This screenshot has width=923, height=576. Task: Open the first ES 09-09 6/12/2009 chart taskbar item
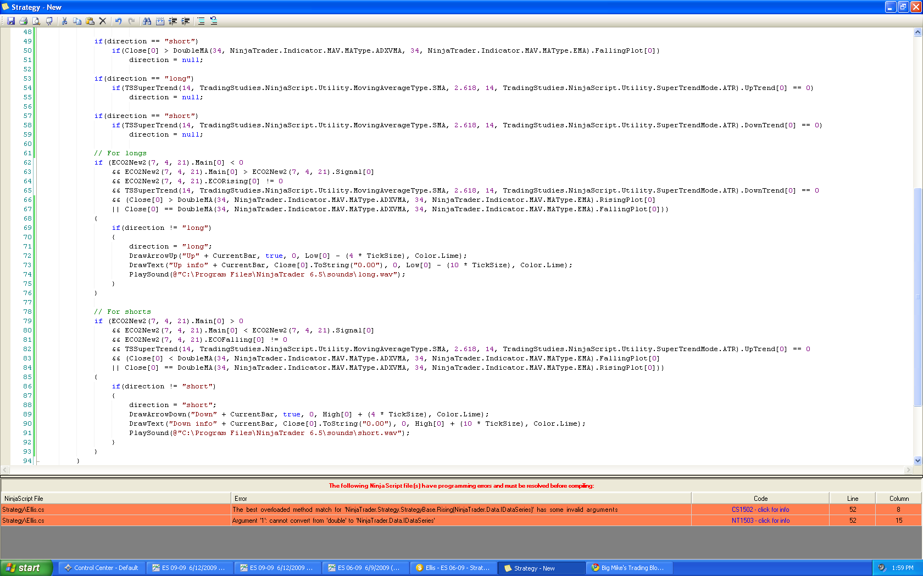coord(189,568)
